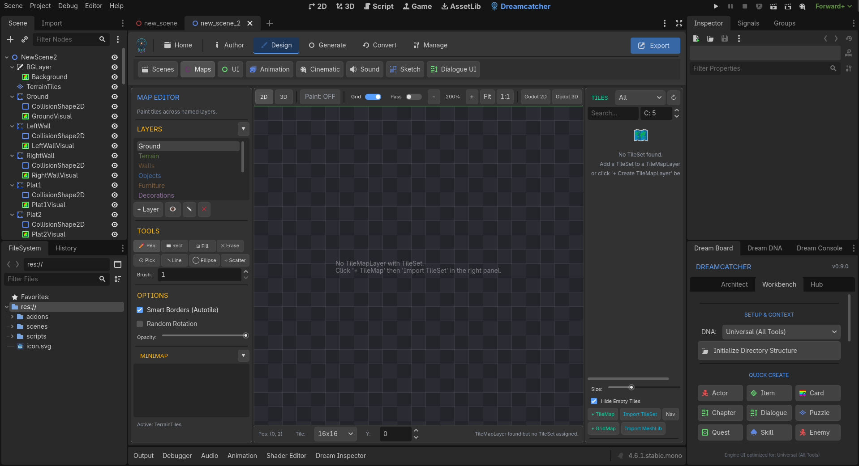This screenshot has width=859, height=466.
Task: Click the + Layer button
Action: tap(148, 209)
